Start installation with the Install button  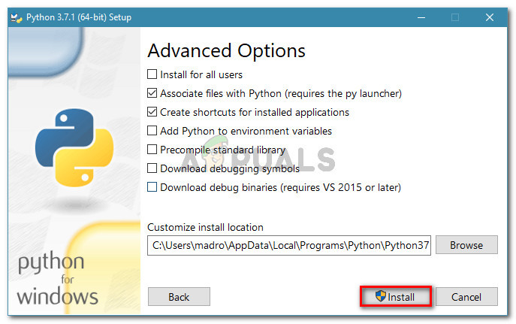tap(395, 296)
